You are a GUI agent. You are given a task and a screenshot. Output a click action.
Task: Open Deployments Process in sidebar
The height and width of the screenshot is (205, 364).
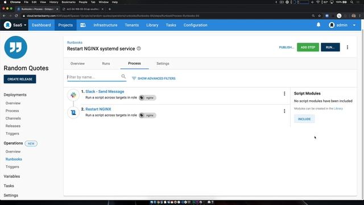point(12,111)
